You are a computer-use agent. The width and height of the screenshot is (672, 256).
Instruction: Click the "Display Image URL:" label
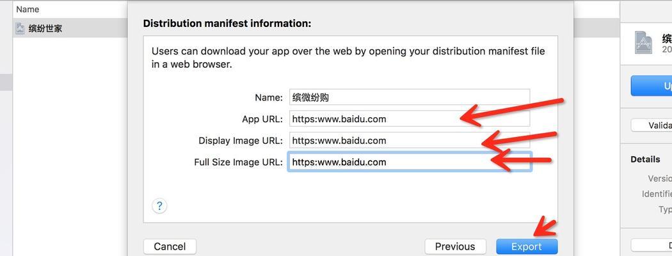click(241, 141)
